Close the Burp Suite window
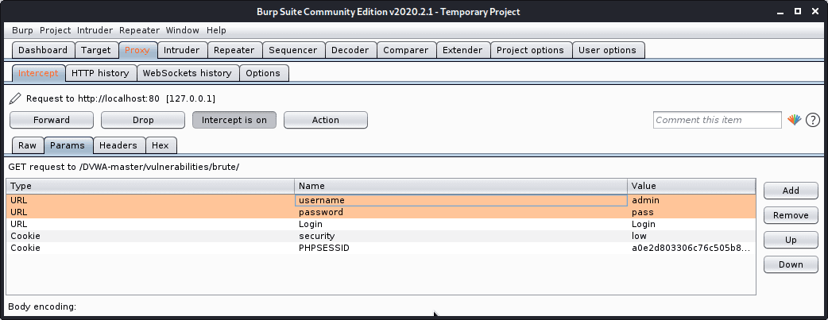Image resolution: width=828 pixels, height=320 pixels. [814, 11]
